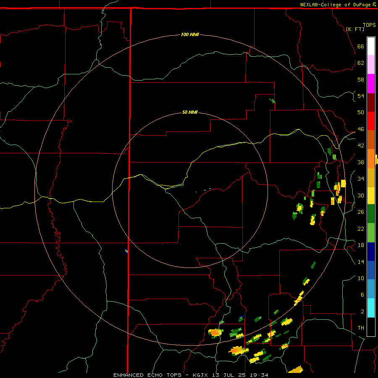This screenshot has height=378, width=378.
Task: Click 'ENHANCED ECHO TOPS' in the caption
Action: click(x=147, y=375)
